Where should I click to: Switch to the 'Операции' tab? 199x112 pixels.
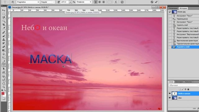point(173,8)
